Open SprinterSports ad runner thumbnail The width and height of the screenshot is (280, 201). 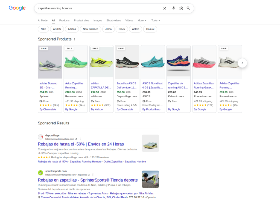[x=150, y=179]
